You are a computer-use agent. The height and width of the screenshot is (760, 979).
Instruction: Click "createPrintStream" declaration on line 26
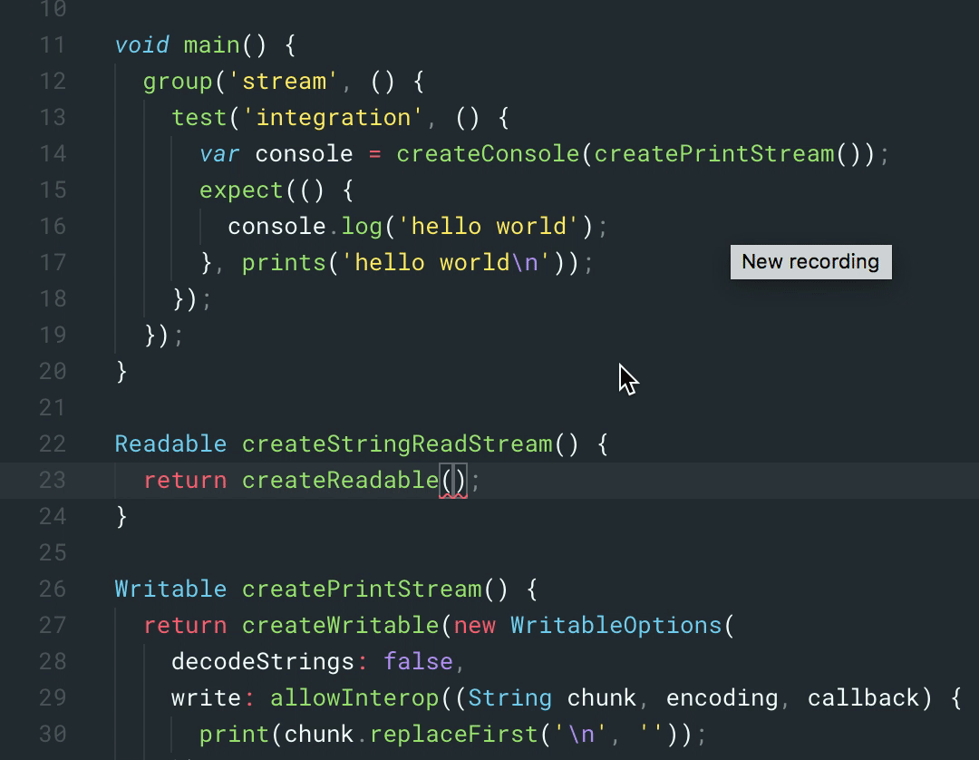(362, 589)
